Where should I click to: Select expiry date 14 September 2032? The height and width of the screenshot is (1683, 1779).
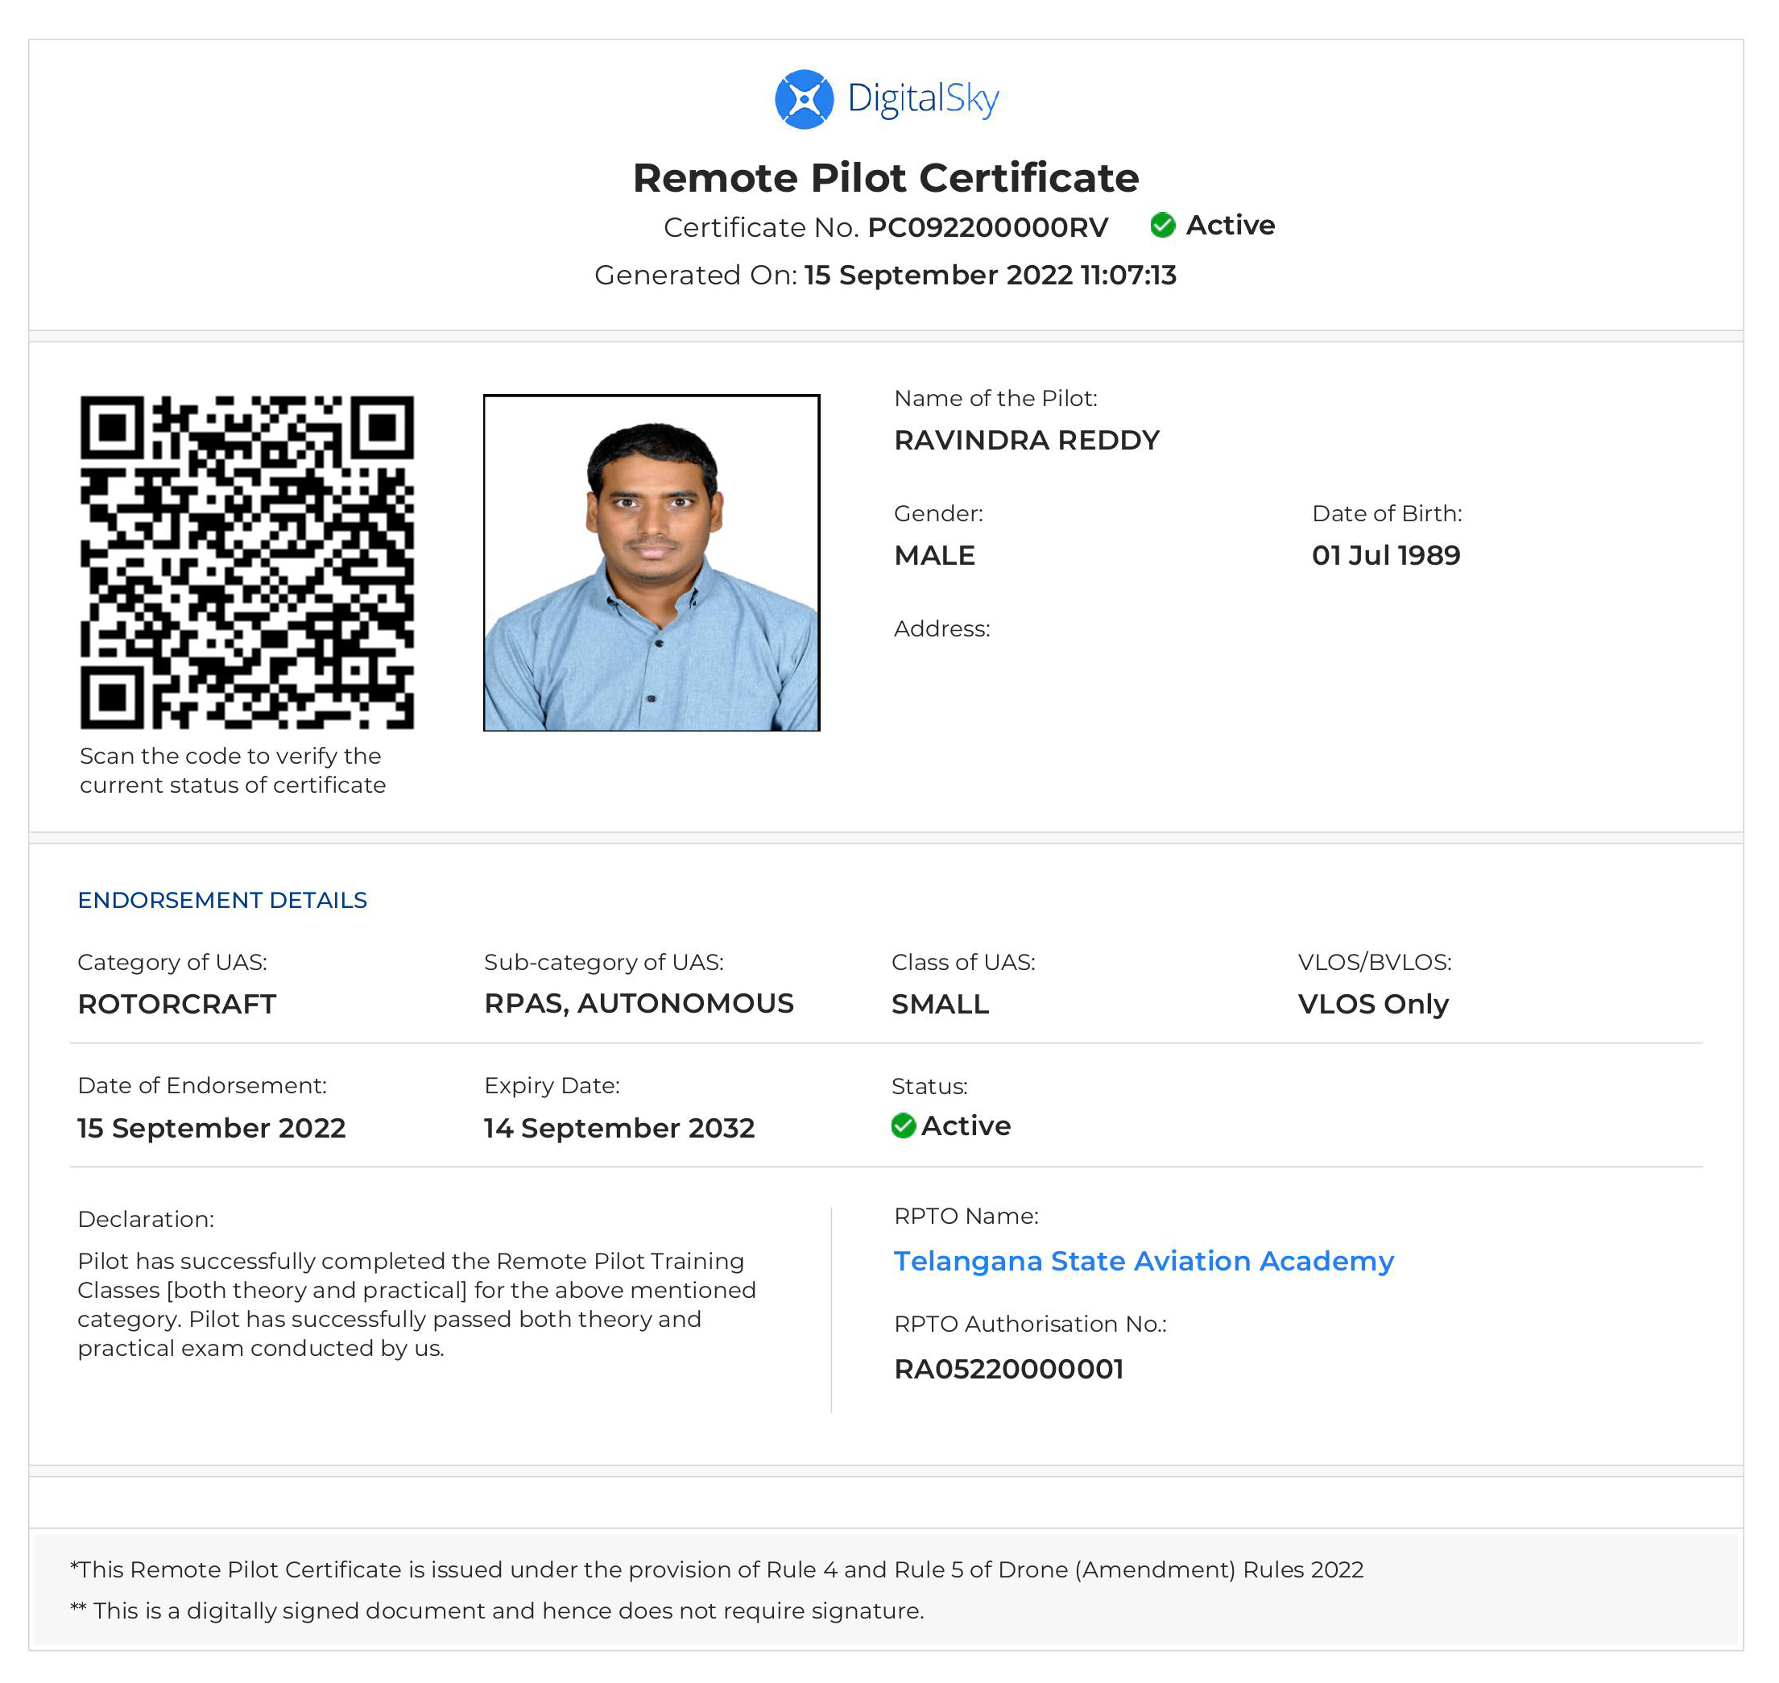click(x=619, y=1128)
